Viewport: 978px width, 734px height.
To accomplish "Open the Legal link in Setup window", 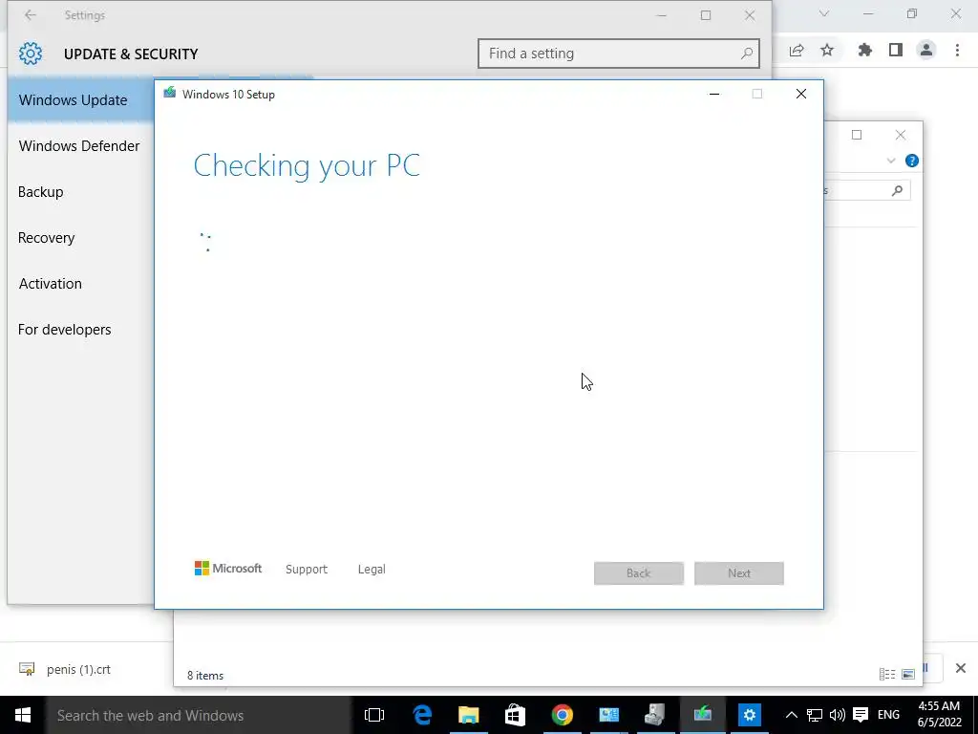I will pos(372,570).
